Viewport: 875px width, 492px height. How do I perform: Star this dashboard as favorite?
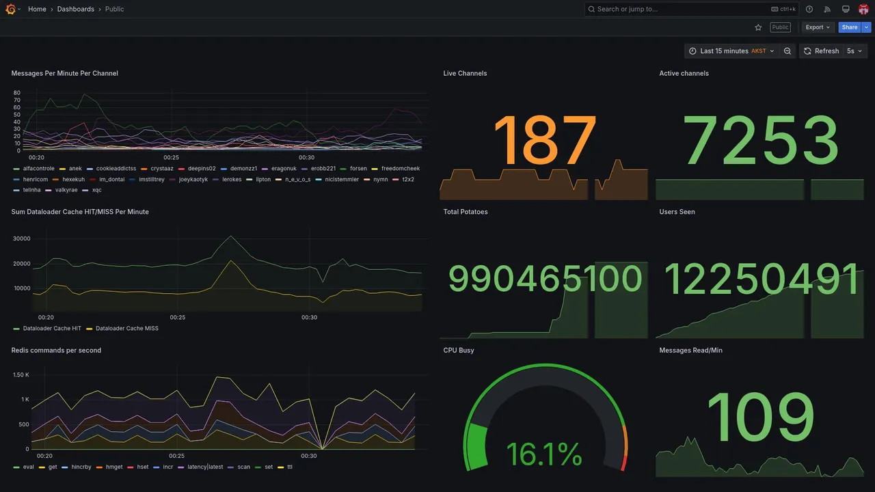758,27
